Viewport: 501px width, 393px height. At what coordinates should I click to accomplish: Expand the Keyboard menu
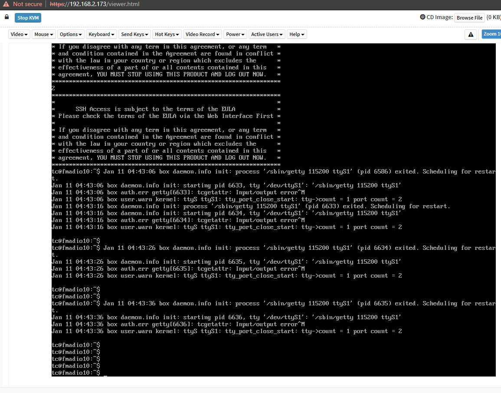[x=101, y=34]
